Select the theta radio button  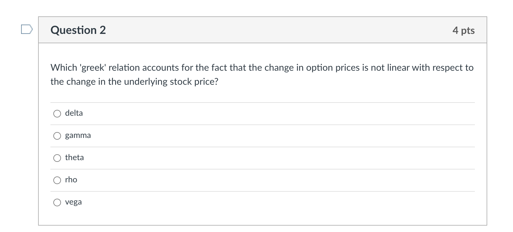tap(57, 158)
